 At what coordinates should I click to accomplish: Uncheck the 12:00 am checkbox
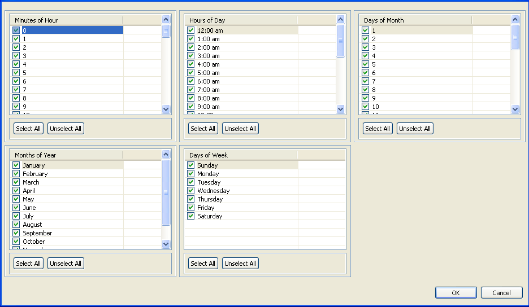coord(190,30)
